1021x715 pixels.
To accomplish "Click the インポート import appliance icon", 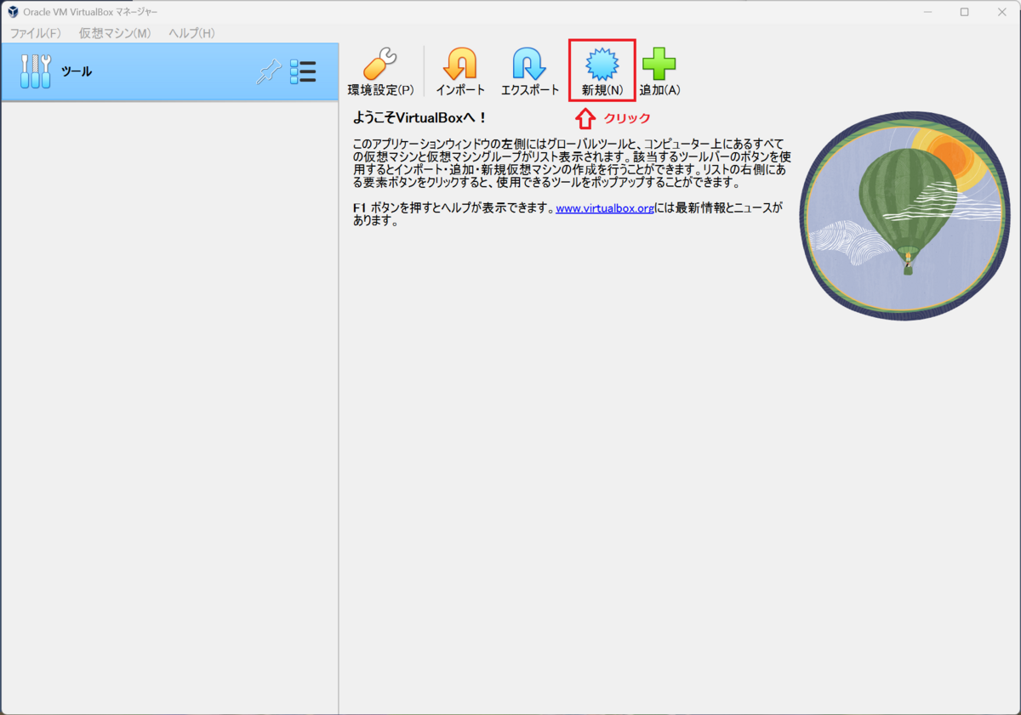I will [x=460, y=72].
